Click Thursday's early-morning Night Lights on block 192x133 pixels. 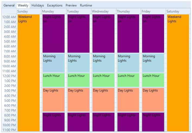[128, 34]
